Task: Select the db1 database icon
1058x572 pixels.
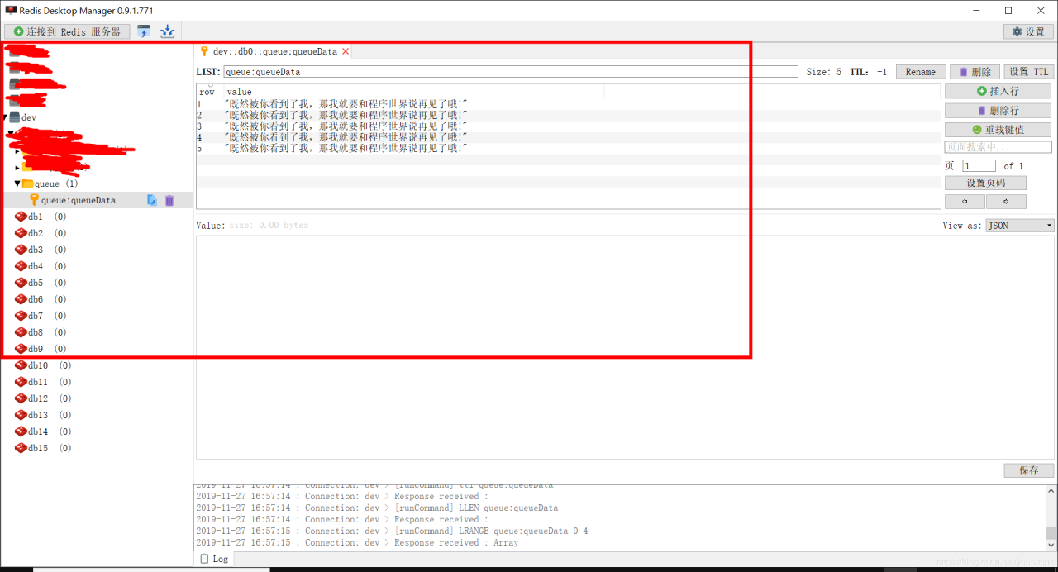Action: tap(21, 217)
